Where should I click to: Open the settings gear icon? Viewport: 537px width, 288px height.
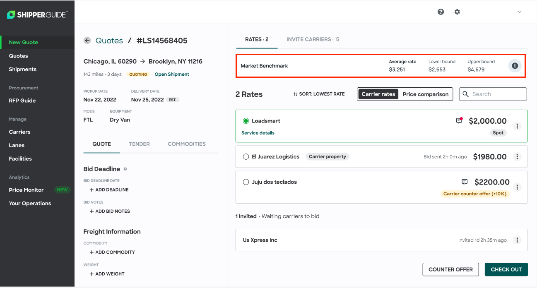457,12
